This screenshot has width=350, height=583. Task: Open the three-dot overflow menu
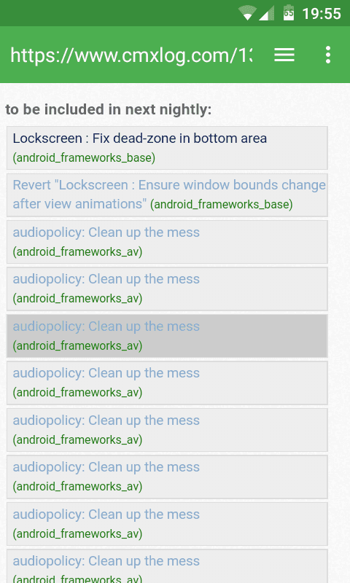[327, 55]
